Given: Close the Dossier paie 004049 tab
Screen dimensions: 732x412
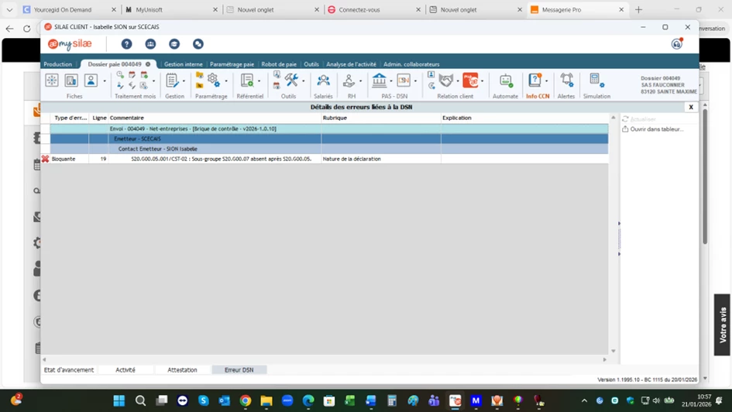Looking at the screenshot, I should coord(148,64).
